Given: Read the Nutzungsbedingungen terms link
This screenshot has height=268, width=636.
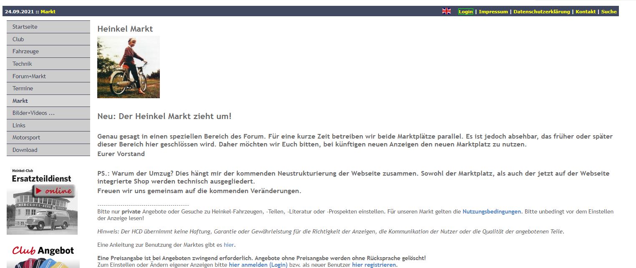Looking at the screenshot, I should (x=492, y=211).
